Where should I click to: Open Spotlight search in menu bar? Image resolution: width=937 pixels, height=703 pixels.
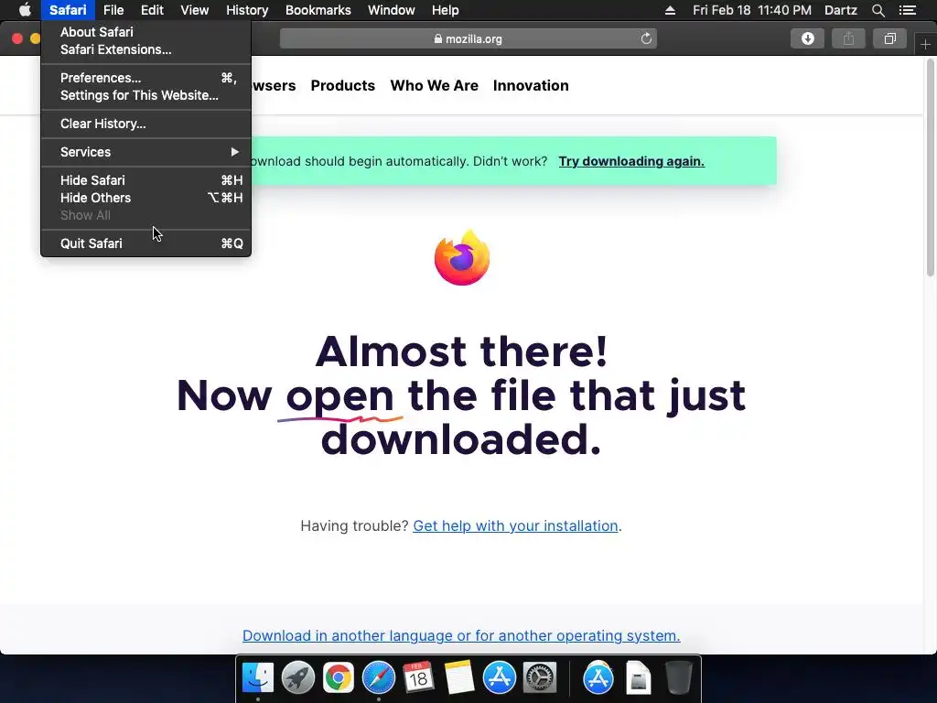tap(878, 10)
